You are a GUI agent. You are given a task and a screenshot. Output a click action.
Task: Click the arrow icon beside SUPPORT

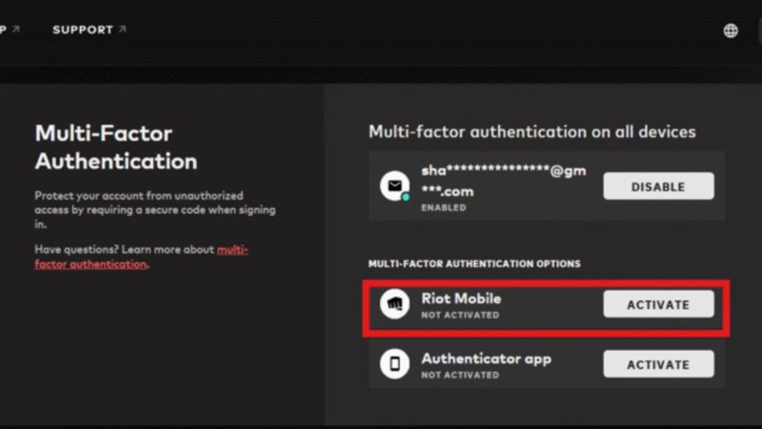pos(122,30)
